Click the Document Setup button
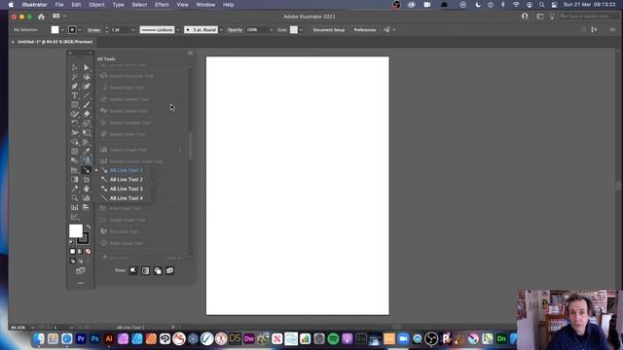Screen dimensions: 623x350 click(329, 30)
